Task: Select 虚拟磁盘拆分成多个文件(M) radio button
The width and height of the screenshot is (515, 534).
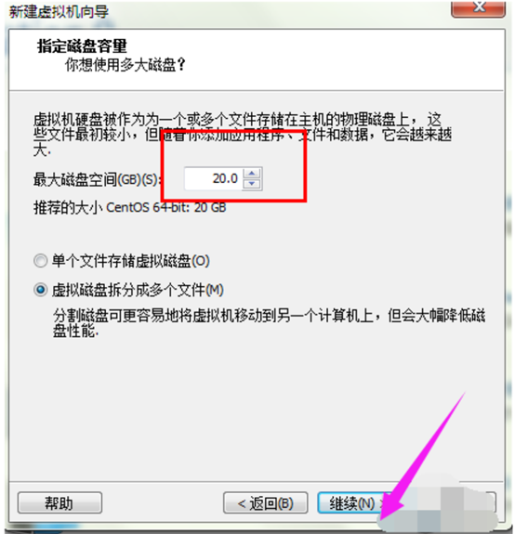Action: click(40, 290)
